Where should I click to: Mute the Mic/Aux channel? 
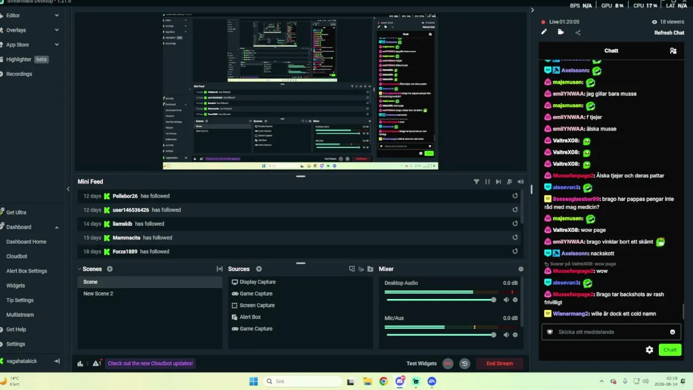(x=506, y=335)
